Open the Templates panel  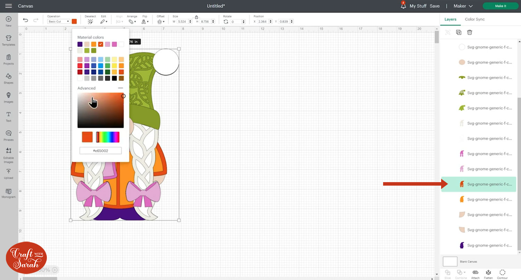[8, 40]
